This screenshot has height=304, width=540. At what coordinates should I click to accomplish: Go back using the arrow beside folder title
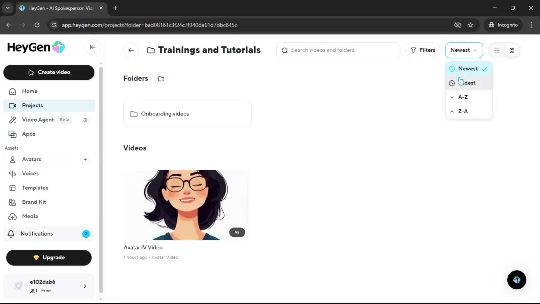pos(131,50)
